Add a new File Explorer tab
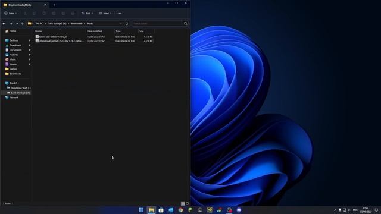Screen dimensions: 381x214 click(54, 5)
